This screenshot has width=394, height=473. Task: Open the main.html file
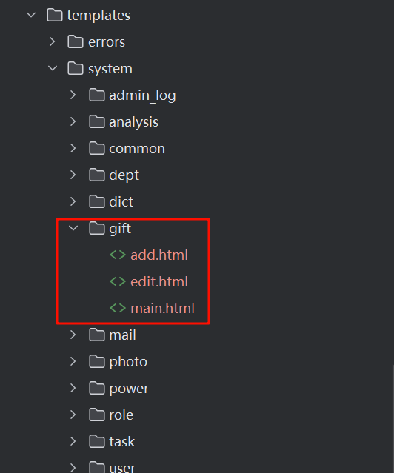tap(162, 308)
